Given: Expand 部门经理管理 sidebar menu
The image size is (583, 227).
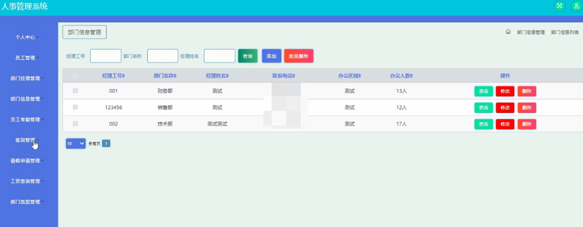Looking at the screenshot, I should click(28, 78).
